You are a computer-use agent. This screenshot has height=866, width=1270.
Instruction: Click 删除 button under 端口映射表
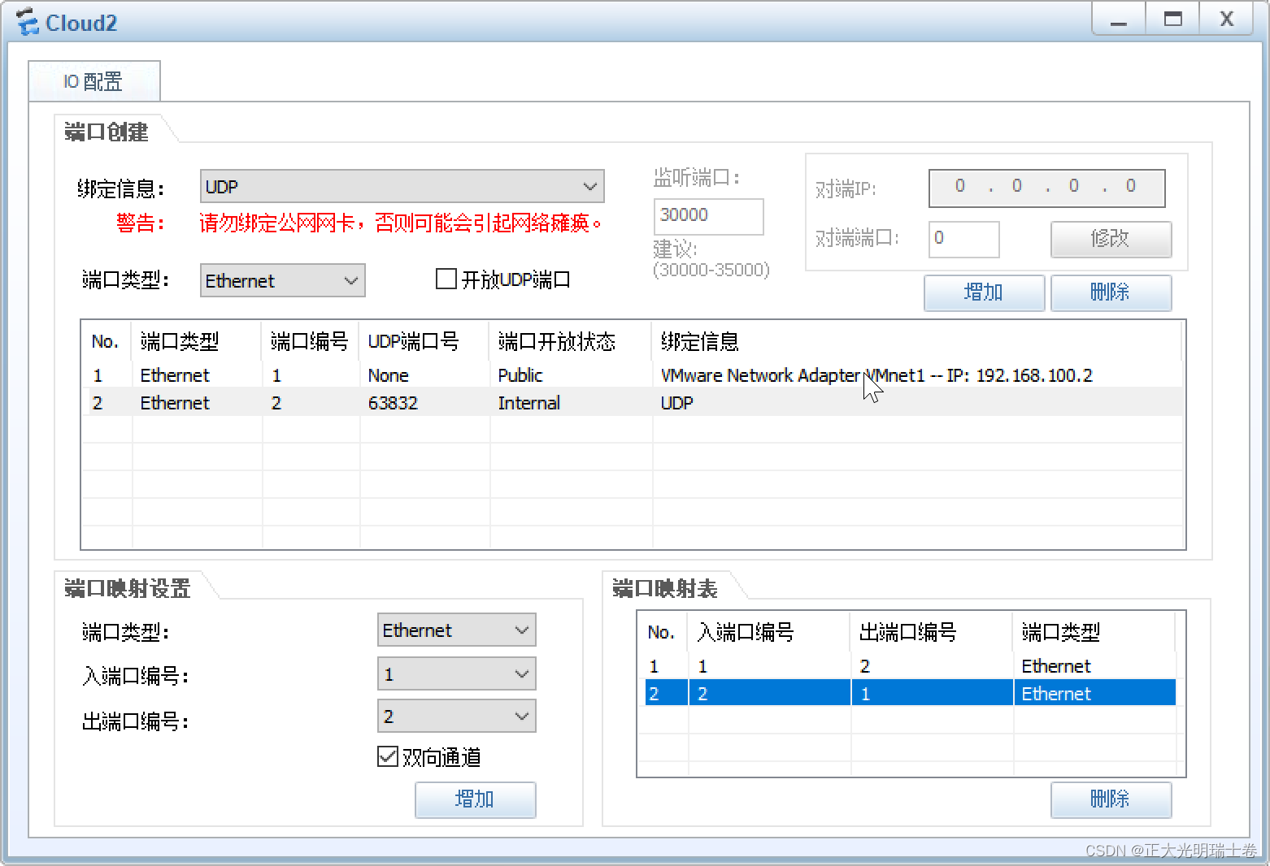click(x=1111, y=799)
